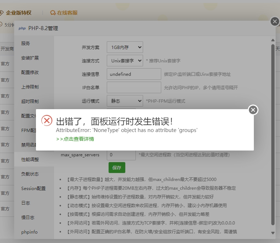Click the 出错了 error heading text

[x=114, y=122]
